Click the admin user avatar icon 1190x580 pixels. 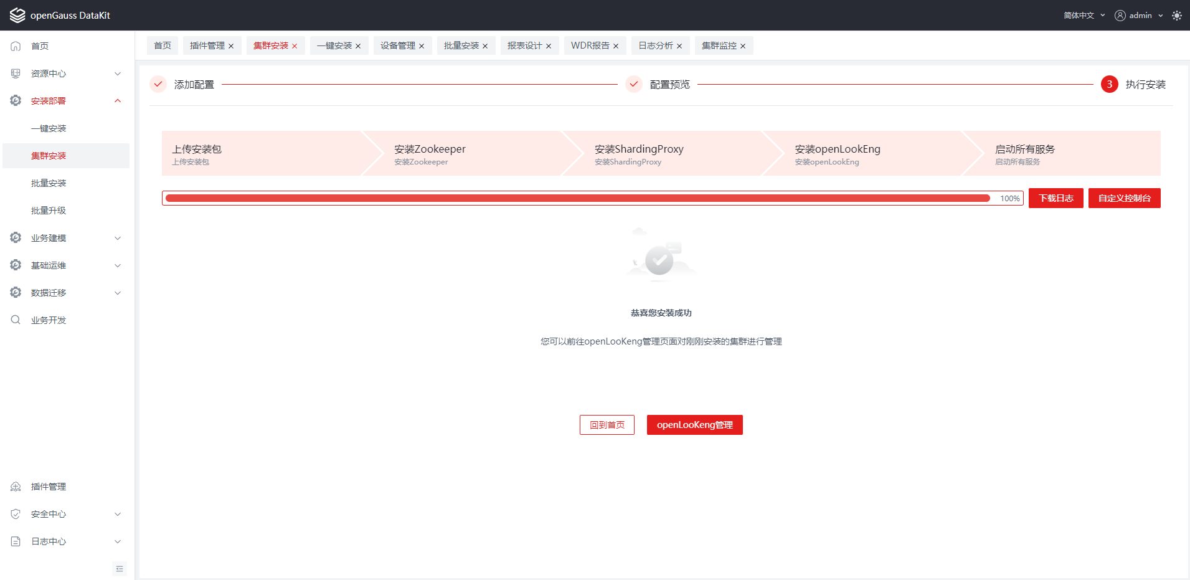click(1120, 16)
